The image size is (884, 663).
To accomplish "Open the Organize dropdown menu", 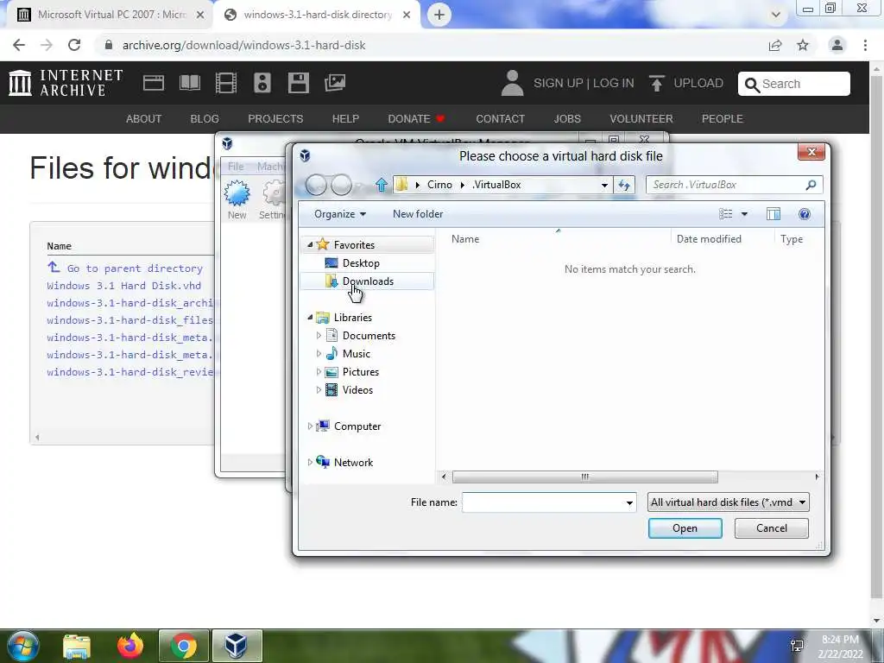I will 340,214.
